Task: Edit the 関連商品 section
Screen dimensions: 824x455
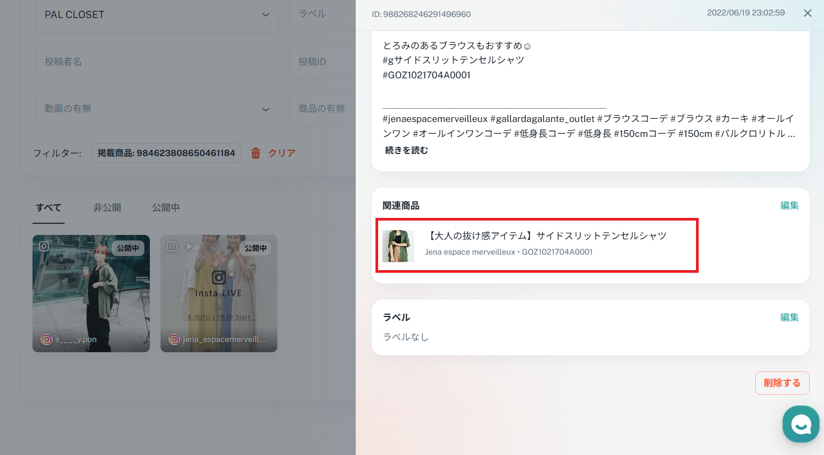Action: (789, 206)
